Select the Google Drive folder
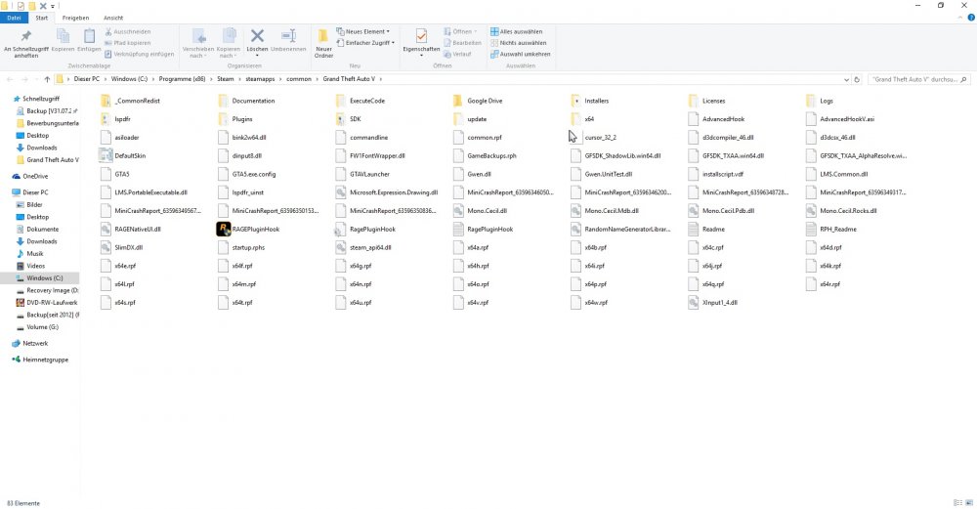This screenshot has height=509, width=977. coord(478,101)
